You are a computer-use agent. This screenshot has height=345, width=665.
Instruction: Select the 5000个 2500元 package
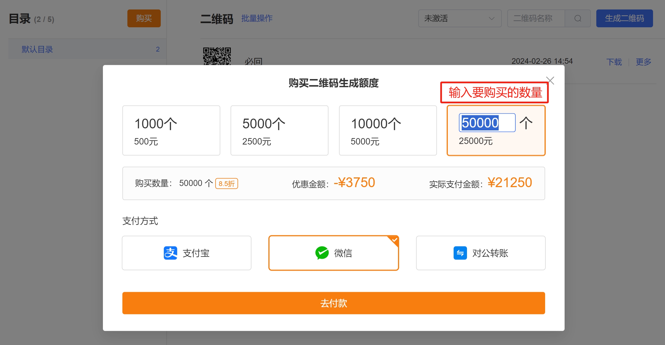click(279, 130)
